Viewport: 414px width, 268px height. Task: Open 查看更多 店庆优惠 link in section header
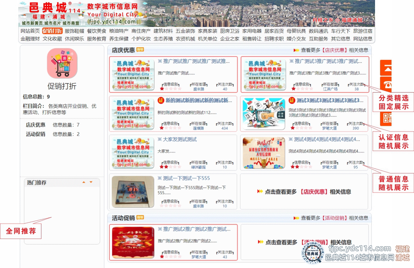click(x=331, y=50)
